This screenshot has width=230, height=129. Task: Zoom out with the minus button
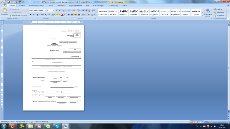coord(211,122)
